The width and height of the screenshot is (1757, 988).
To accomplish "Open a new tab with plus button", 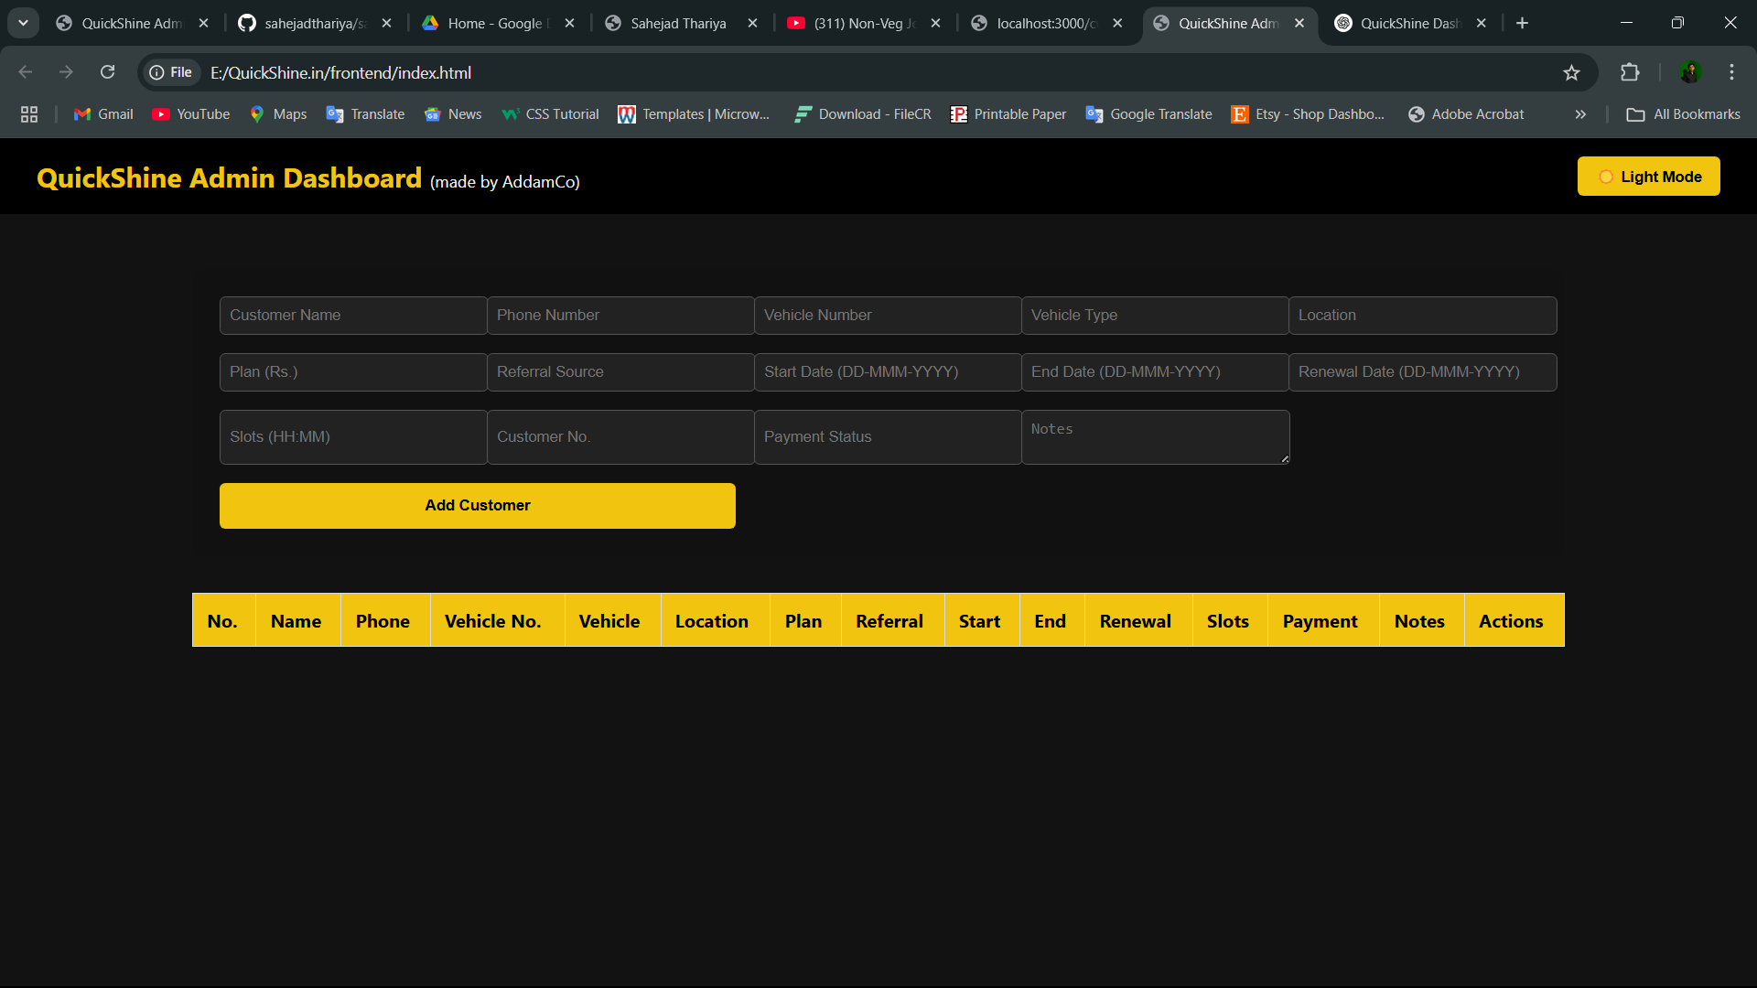I will click(1522, 23).
